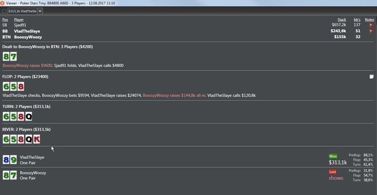Click the Viewer app icon in title bar
Viewport: 377px width, 195px height.
pos(2,3)
